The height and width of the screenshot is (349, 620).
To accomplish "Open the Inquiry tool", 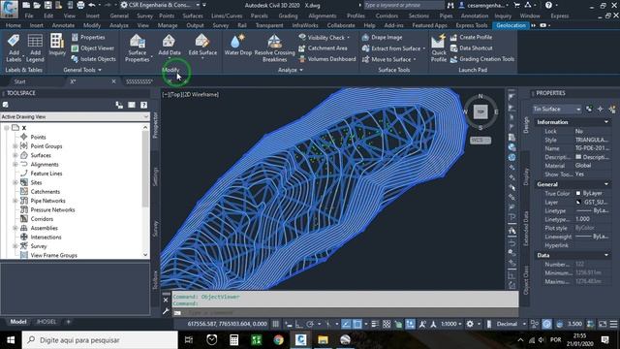I will tap(57, 45).
